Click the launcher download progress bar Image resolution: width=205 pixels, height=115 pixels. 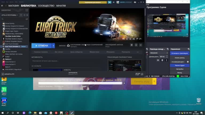(x=80, y=83)
